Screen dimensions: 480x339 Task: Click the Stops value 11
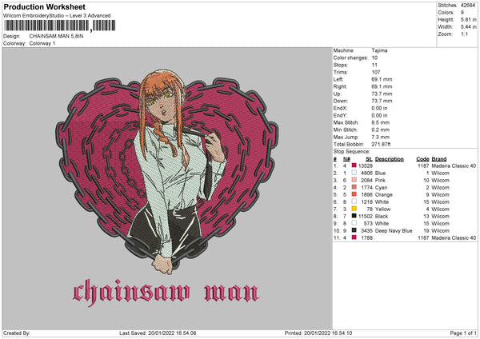click(x=374, y=65)
